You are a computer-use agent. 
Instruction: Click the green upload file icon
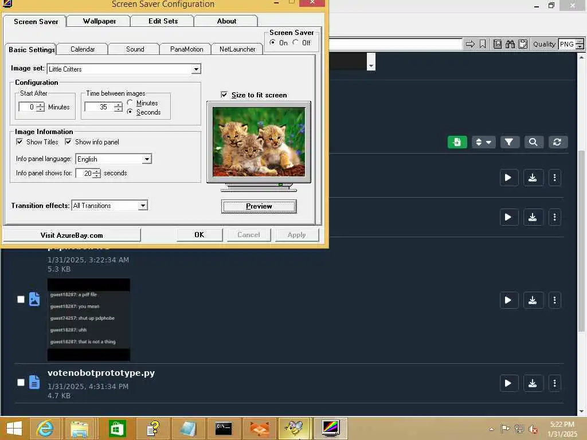[457, 142]
